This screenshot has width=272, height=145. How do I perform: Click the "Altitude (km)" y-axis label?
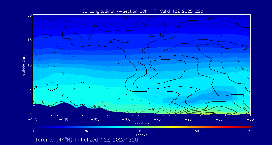pyautogui.click(x=23, y=65)
